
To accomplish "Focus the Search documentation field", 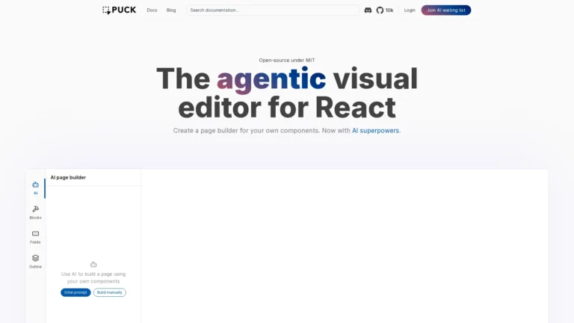I will pyautogui.click(x=272, y=10).
